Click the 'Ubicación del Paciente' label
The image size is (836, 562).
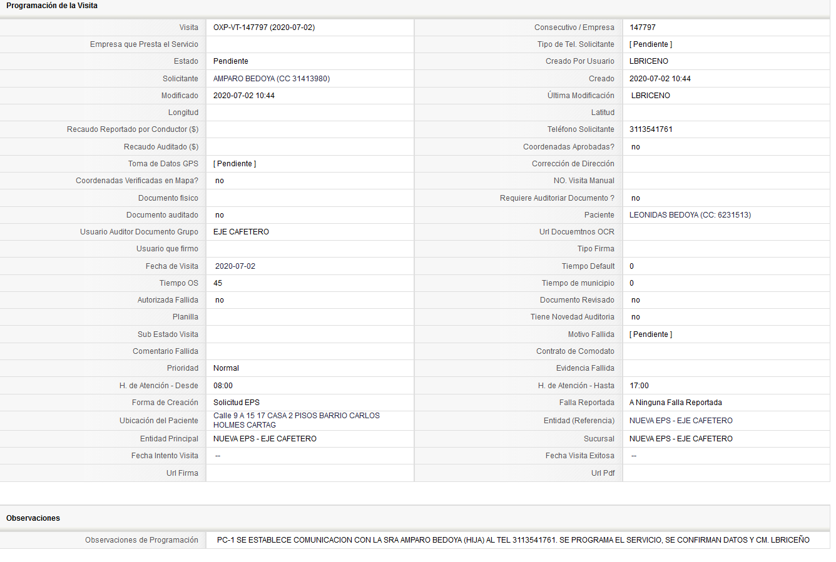pyautogui.click(x=159, y=421)
